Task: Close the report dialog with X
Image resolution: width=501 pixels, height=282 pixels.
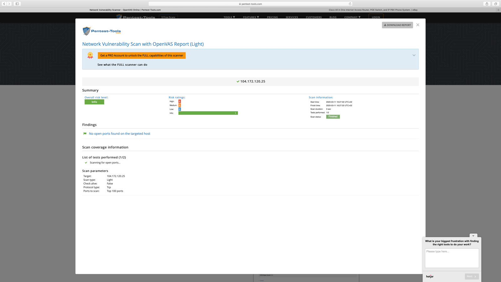Action: pyautogui.click(x=418, y=25)
